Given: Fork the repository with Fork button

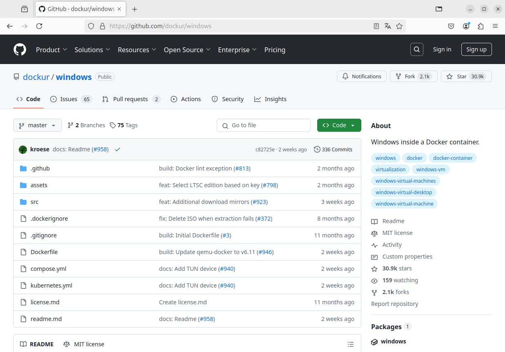Looking at the screenshot, I should point(414,76).
